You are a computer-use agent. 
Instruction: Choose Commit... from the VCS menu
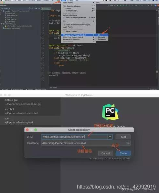(x=78, y=8)
